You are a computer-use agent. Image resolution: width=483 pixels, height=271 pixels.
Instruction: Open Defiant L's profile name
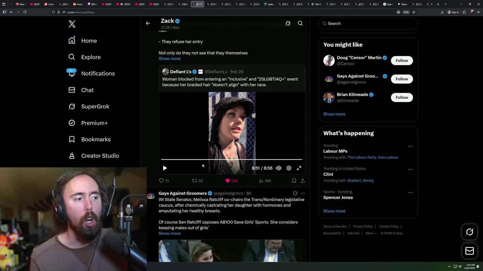tap(180, 72)
